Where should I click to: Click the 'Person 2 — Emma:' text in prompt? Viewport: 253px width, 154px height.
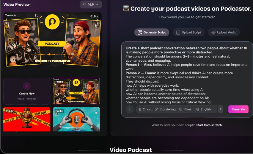pyautogui.click(x=141, y=73)
